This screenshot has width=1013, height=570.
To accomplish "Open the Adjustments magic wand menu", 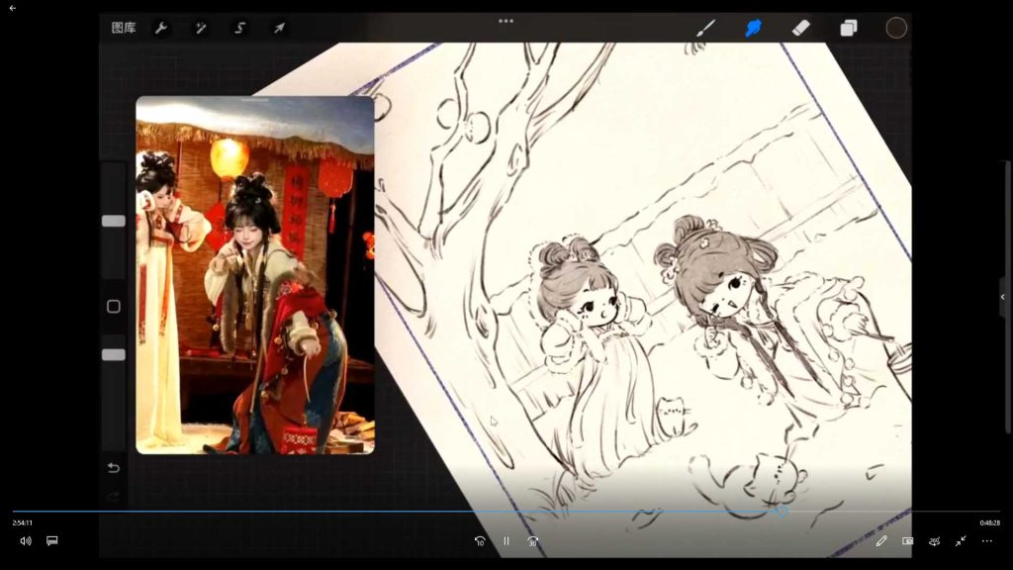I will point(201,28).
